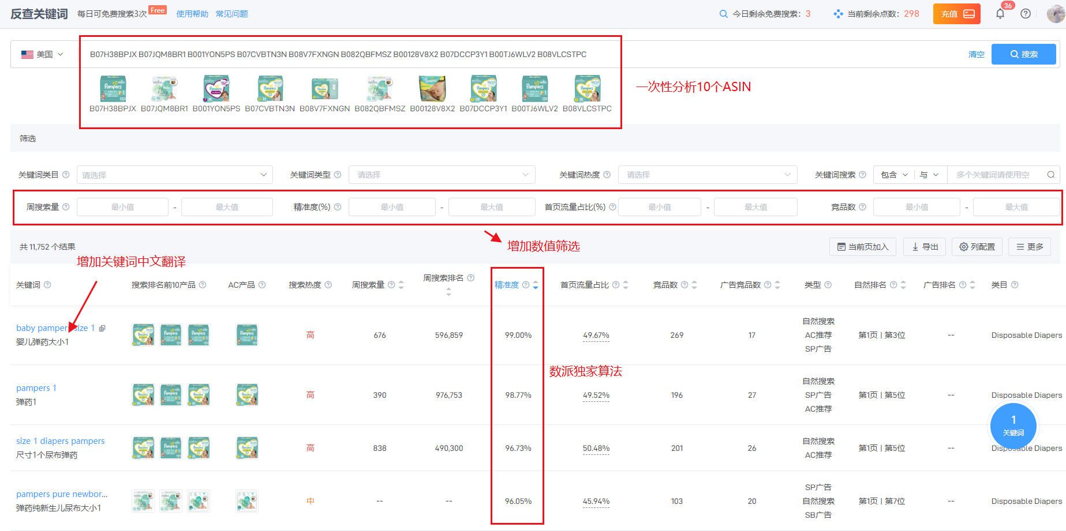1066x531 pixels.
Task: Click the 当前页加入 button
Action: (863, 247)
